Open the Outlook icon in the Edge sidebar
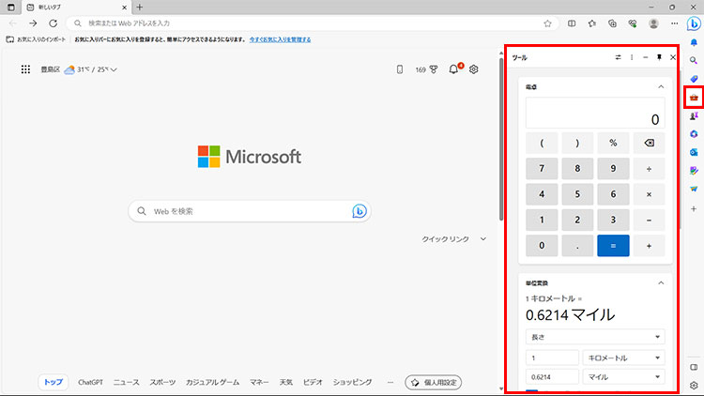Viewport: 704px width, 396px height. (694, 152)
